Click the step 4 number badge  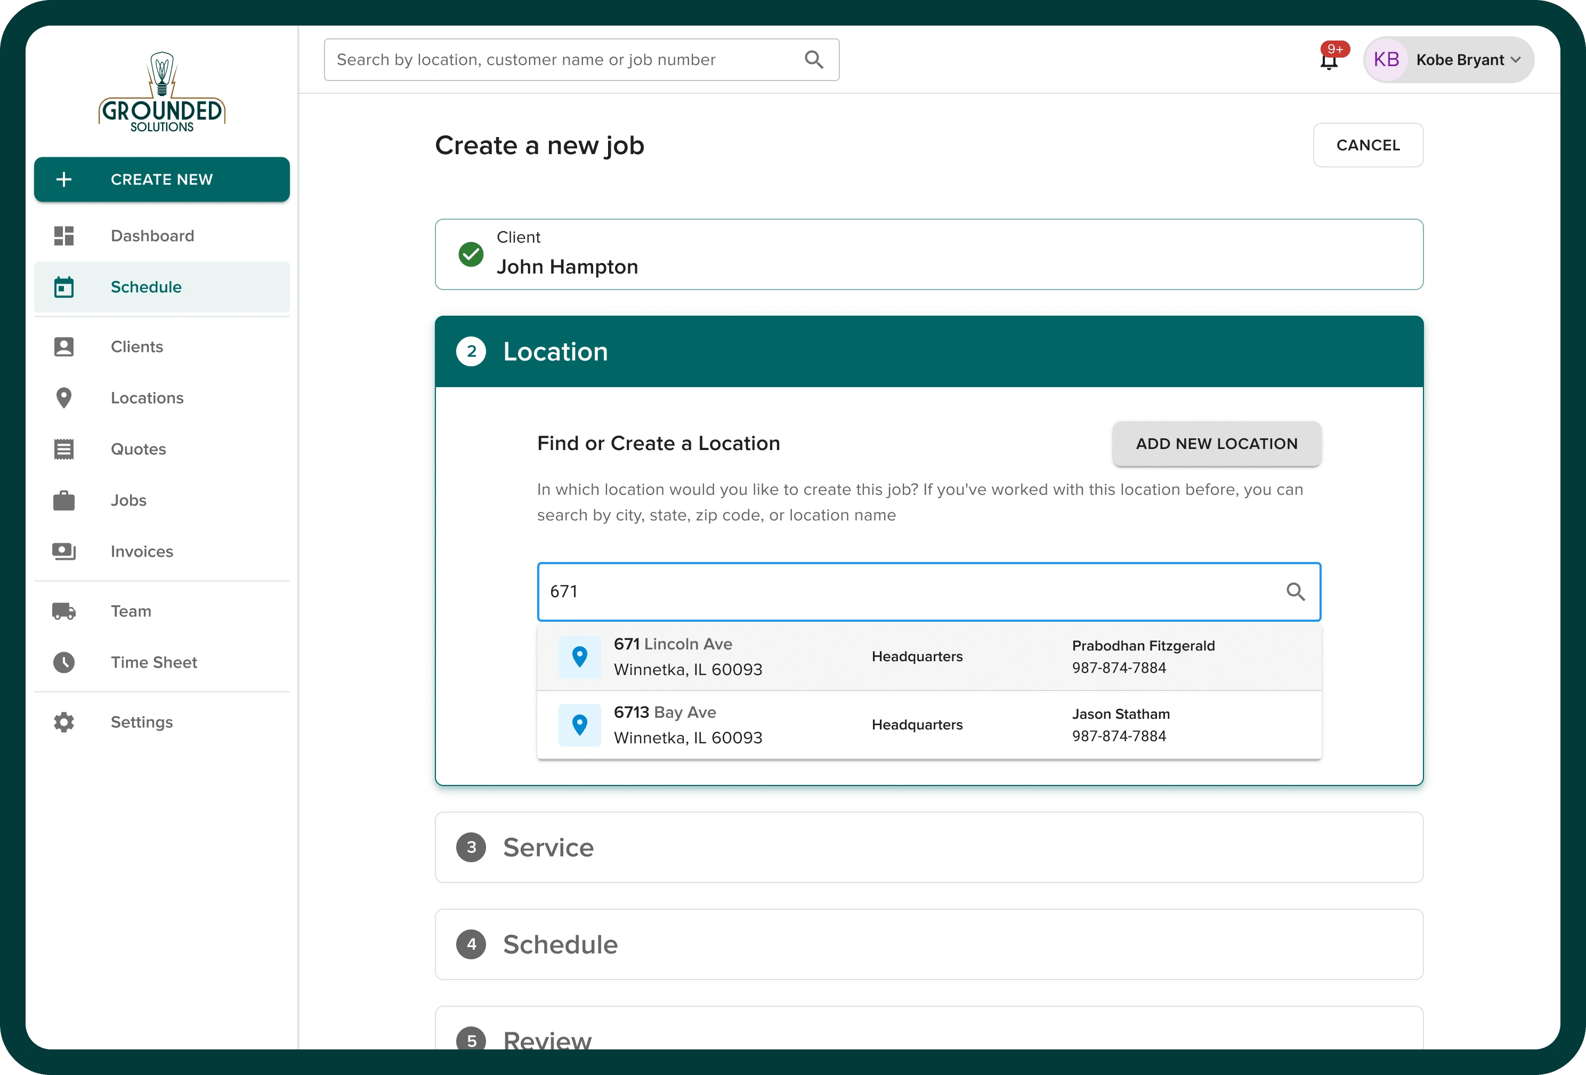pos(471,944)
